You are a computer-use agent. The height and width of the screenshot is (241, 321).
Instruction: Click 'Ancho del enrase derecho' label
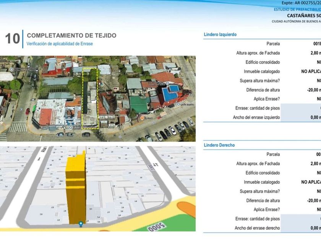click(x=257, y=228)
